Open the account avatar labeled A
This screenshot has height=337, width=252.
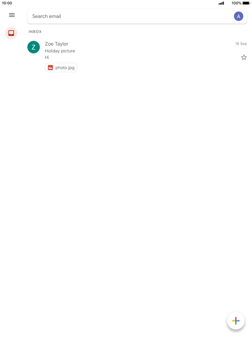[x=238, y=16]
